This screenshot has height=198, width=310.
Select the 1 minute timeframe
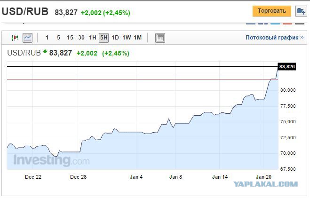[x=47, y=38]
